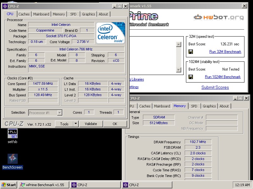This screenshot has width=253, height=189.
Task: Click the Code Name value Coppermine
Action: (x=45, y=30)
